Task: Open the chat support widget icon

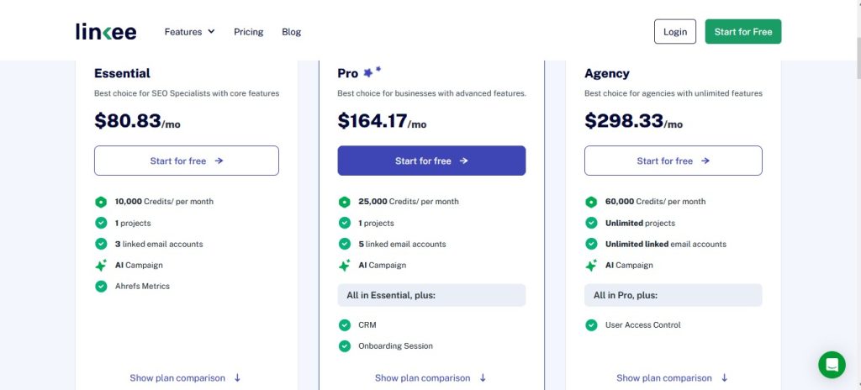Action: 832,365
